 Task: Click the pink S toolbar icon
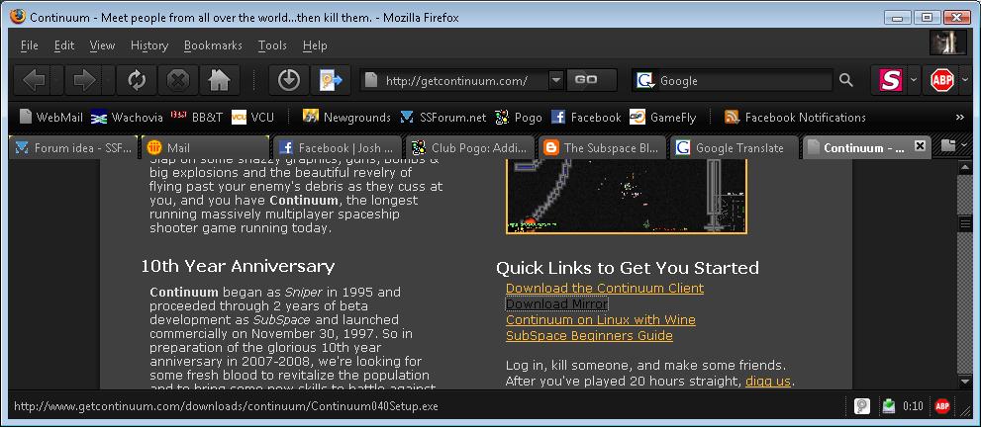(x=890, y=80)
